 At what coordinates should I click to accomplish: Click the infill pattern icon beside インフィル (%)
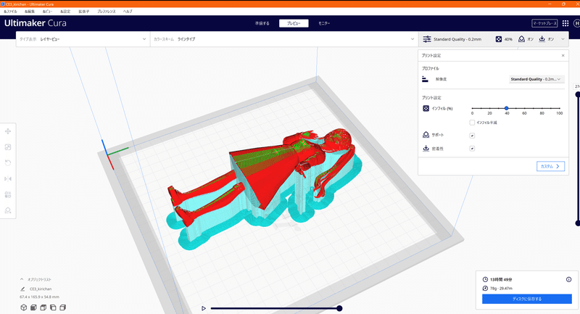point(426,108)
